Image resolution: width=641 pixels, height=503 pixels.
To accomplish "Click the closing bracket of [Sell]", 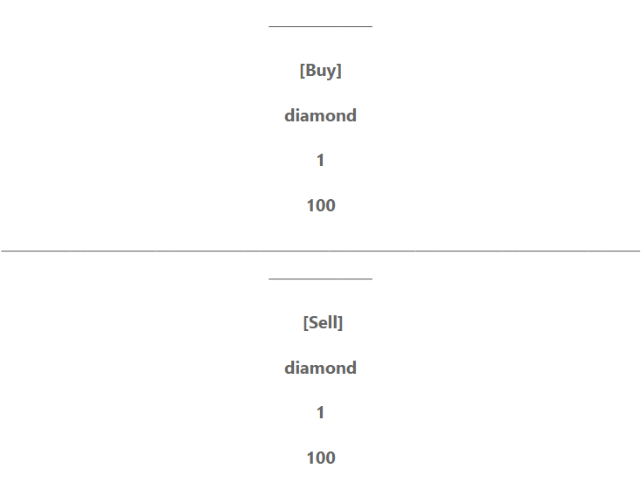I will 340,323.
